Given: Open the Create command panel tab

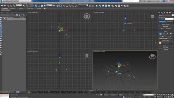Looking at the screenshot, I should point(159,13).
